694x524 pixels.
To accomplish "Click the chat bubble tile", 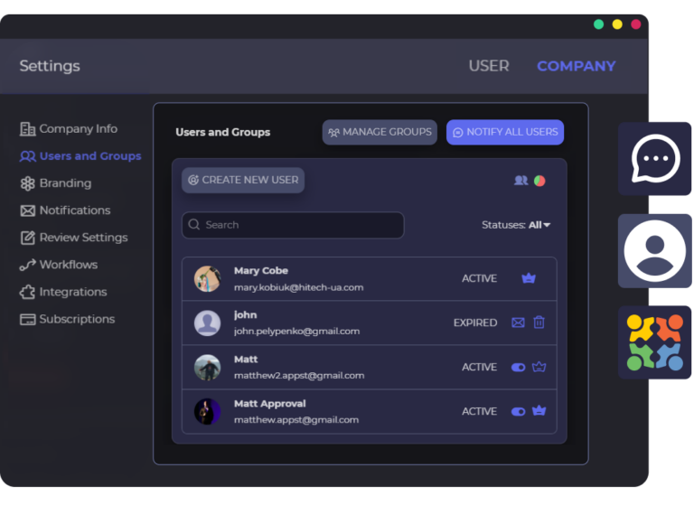I will [x=654, y=158].
